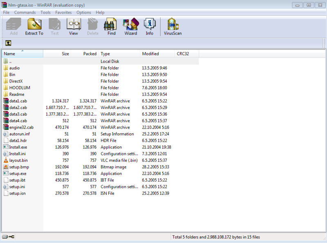Go up one level with the folder-up icon
Image resolution: width=327 pixels, height=243 pixels.
click(7, 44)
